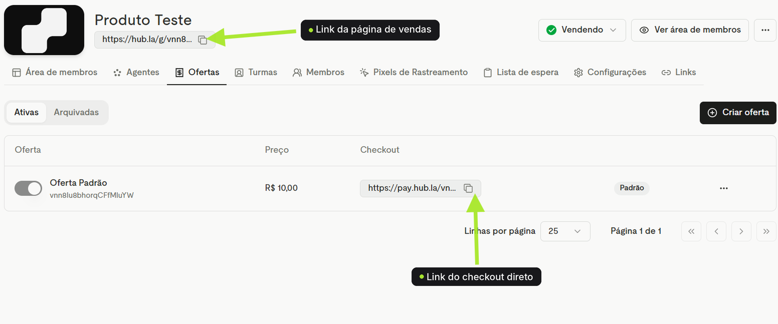Click the Checkout column header
Image resolution: width=778 pixels, height=324 pixels.
point(380,150)
